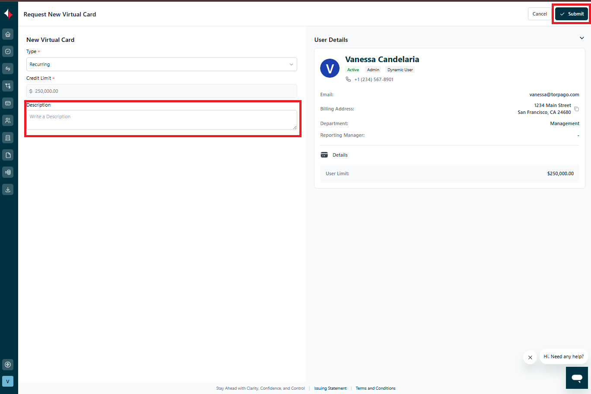
Task: Click the Dynamic User badge
Action: pyautogui.click(x=400, y=70)
